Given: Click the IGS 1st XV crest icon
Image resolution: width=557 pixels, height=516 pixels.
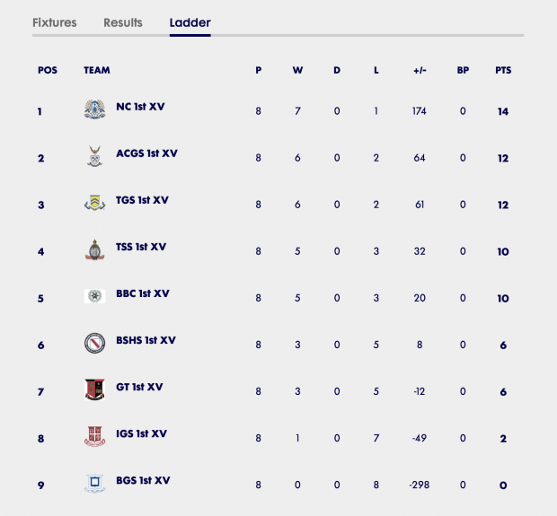Looking at the screenshot, I should pos(95,436).
